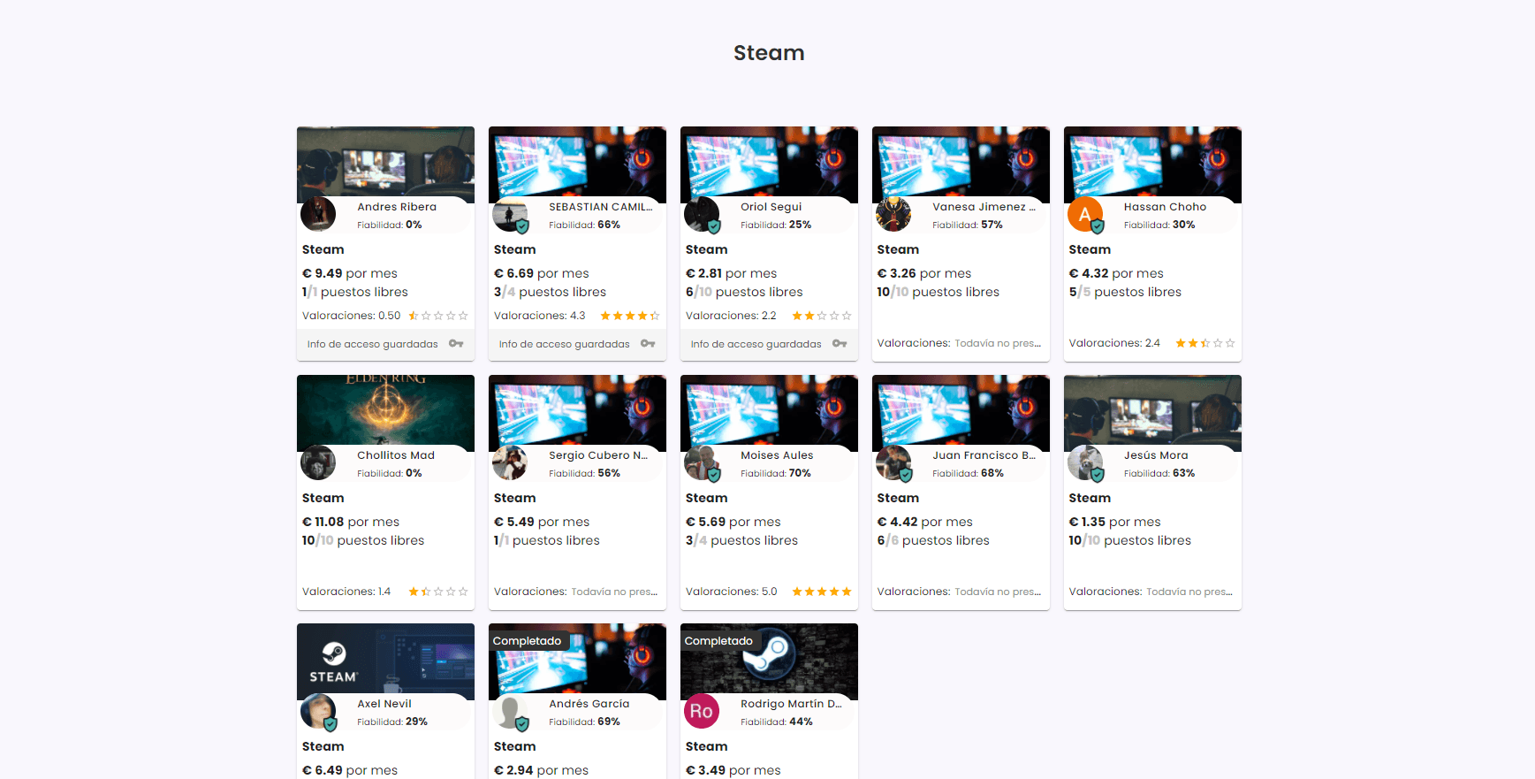Viewport: 1535px width, 779px height.
Task: Click the key icon on Oriol Segui's card
Action: tap(840, 344)
